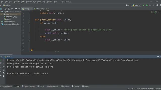161x90 pixels.
Task: Open the Code menu
Action: pos(23,2)
